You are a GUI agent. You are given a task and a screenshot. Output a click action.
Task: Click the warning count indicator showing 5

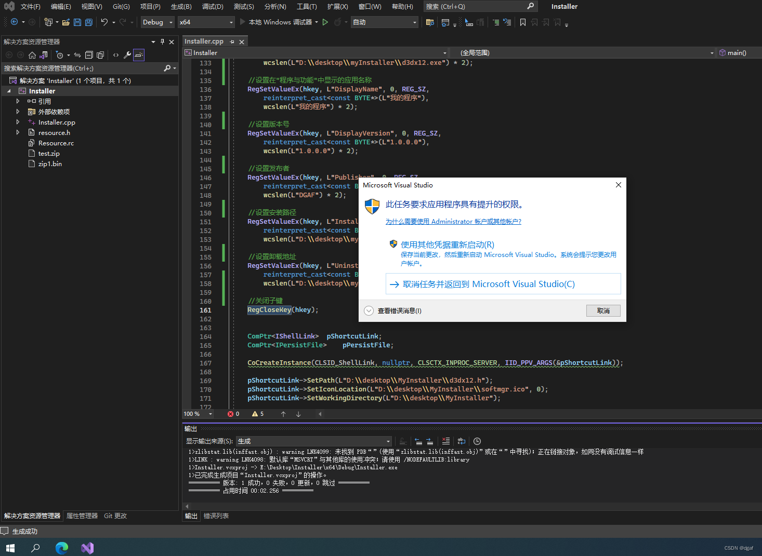point(258,414)
